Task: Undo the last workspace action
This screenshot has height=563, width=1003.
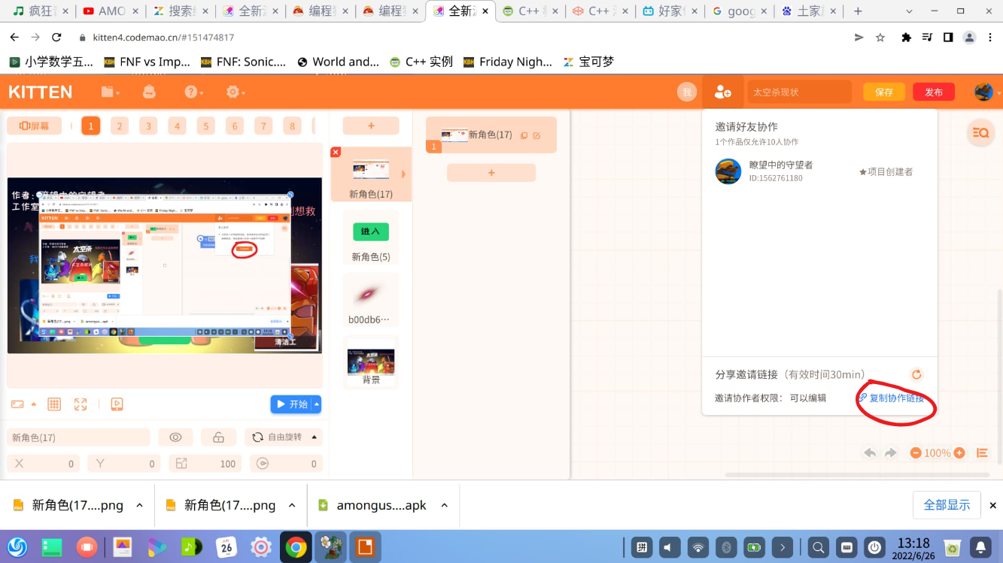Action: [x=870, y=453]
